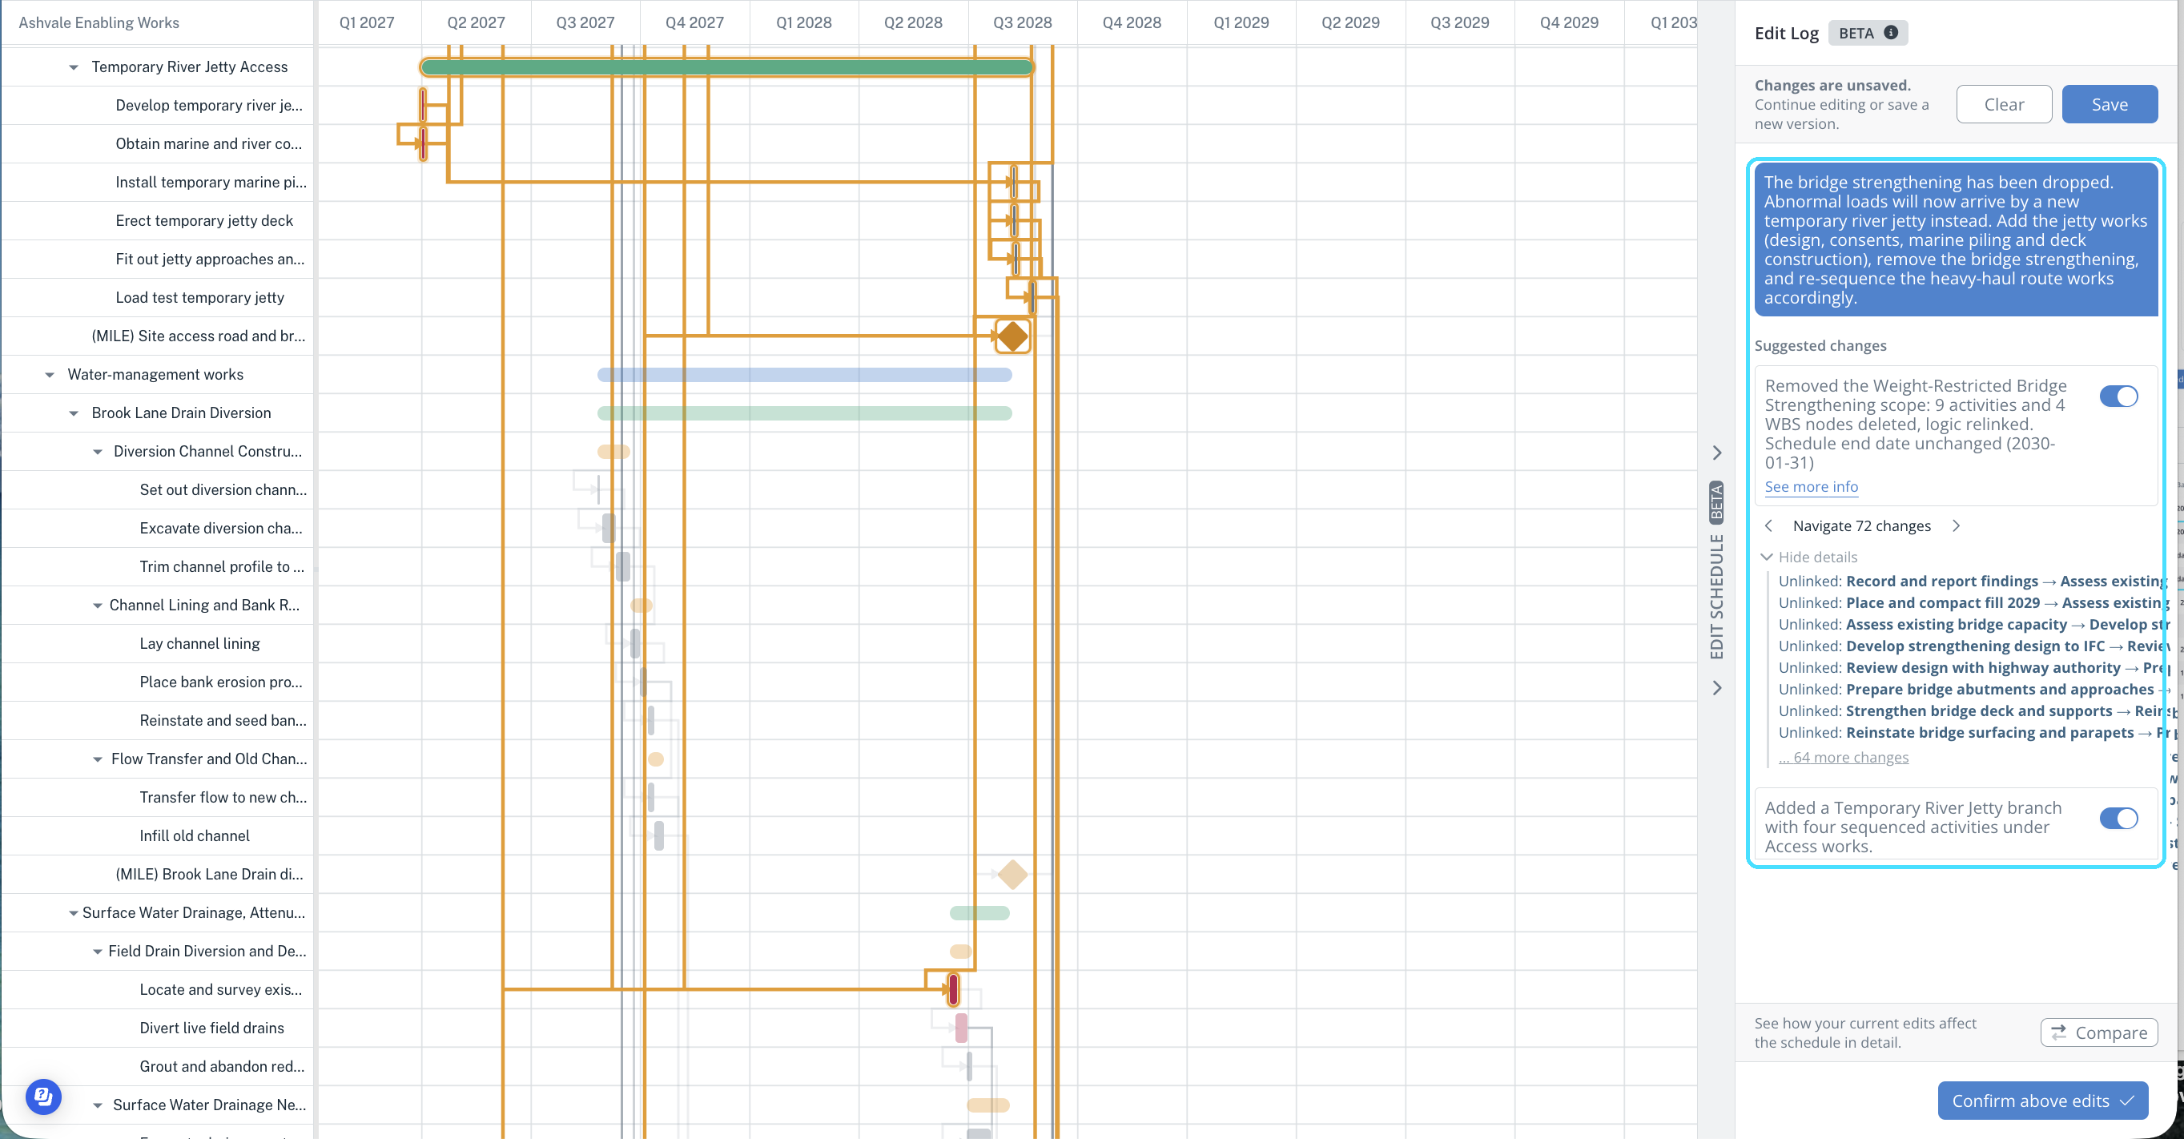This screenshot has width=2184, height=1139.
Task: Open the Confirm above edits dropdown button
Action: (2042, 1101)
